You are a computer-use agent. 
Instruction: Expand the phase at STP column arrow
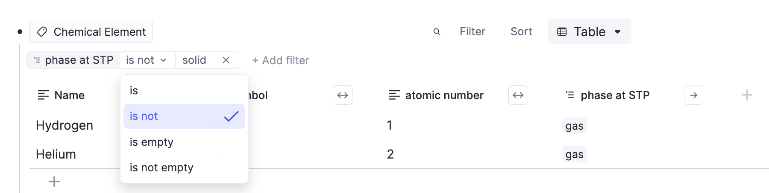[693, 95]
